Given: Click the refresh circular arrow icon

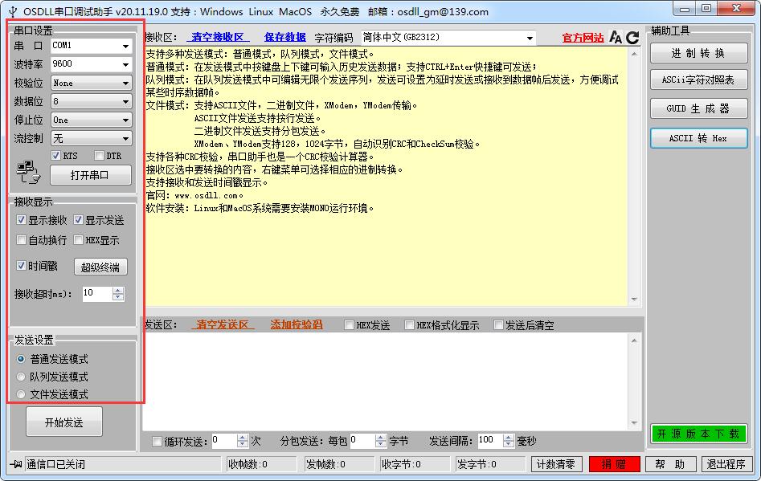Looking at the screenshot, I should coord(632,37).
